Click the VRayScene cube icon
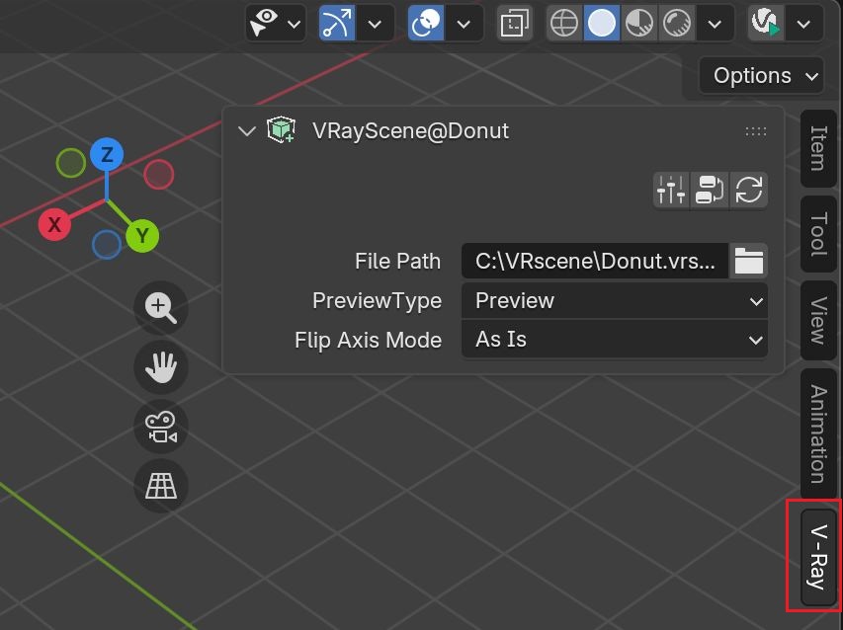Screen dimensions: 843x630 pos(282,130)
